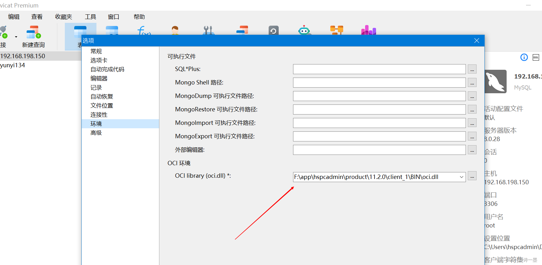Browse for external editor path

pyautogui.click(x=472, y=150)
